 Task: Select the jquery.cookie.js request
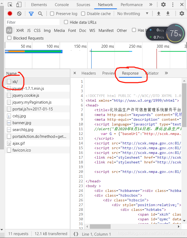[x=37, y=95]
